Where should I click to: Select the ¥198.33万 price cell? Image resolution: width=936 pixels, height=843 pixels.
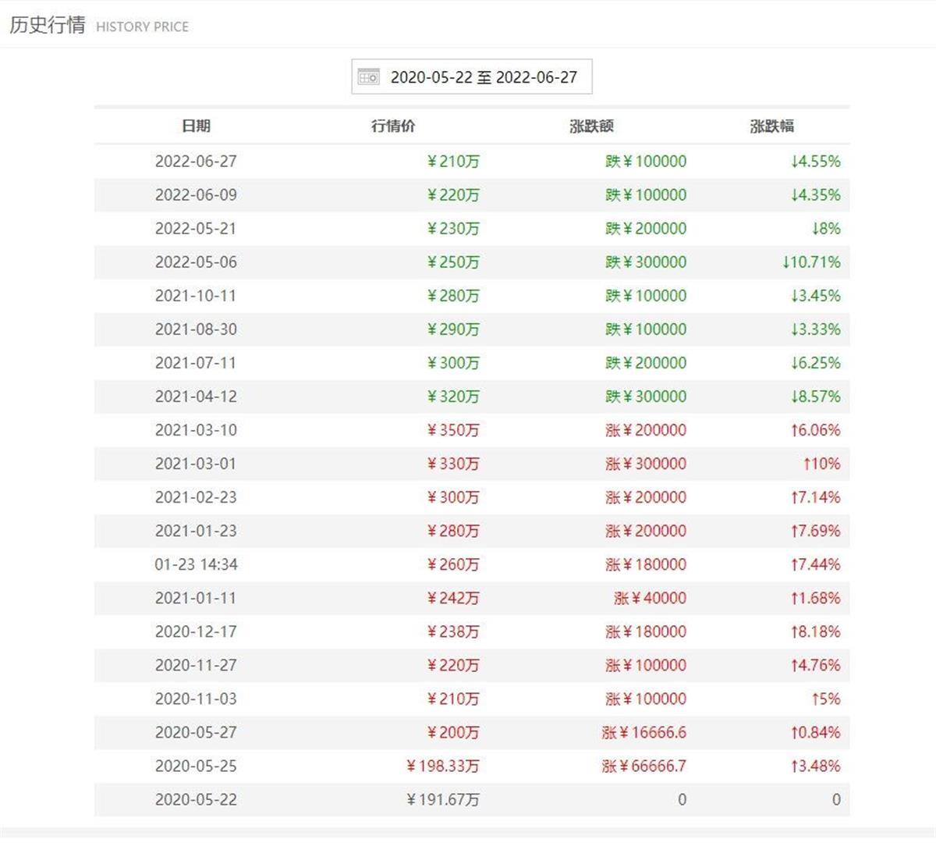[x=442, y=766]
